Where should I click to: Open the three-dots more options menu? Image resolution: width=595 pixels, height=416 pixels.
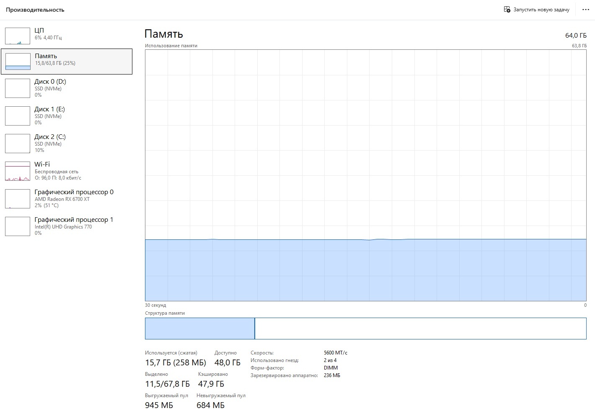[586, 10]
